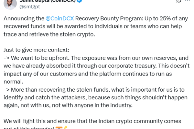Click 'trace and retrieve the stolen crypto' line

[x=49, y=34]
